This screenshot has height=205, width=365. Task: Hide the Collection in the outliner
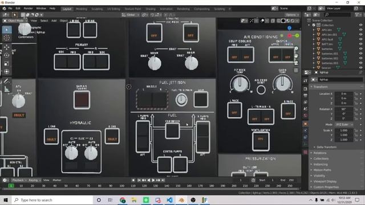(x=360, y=25)
